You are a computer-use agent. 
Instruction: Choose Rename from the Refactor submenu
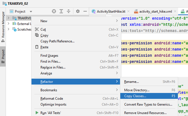[132, 82]
